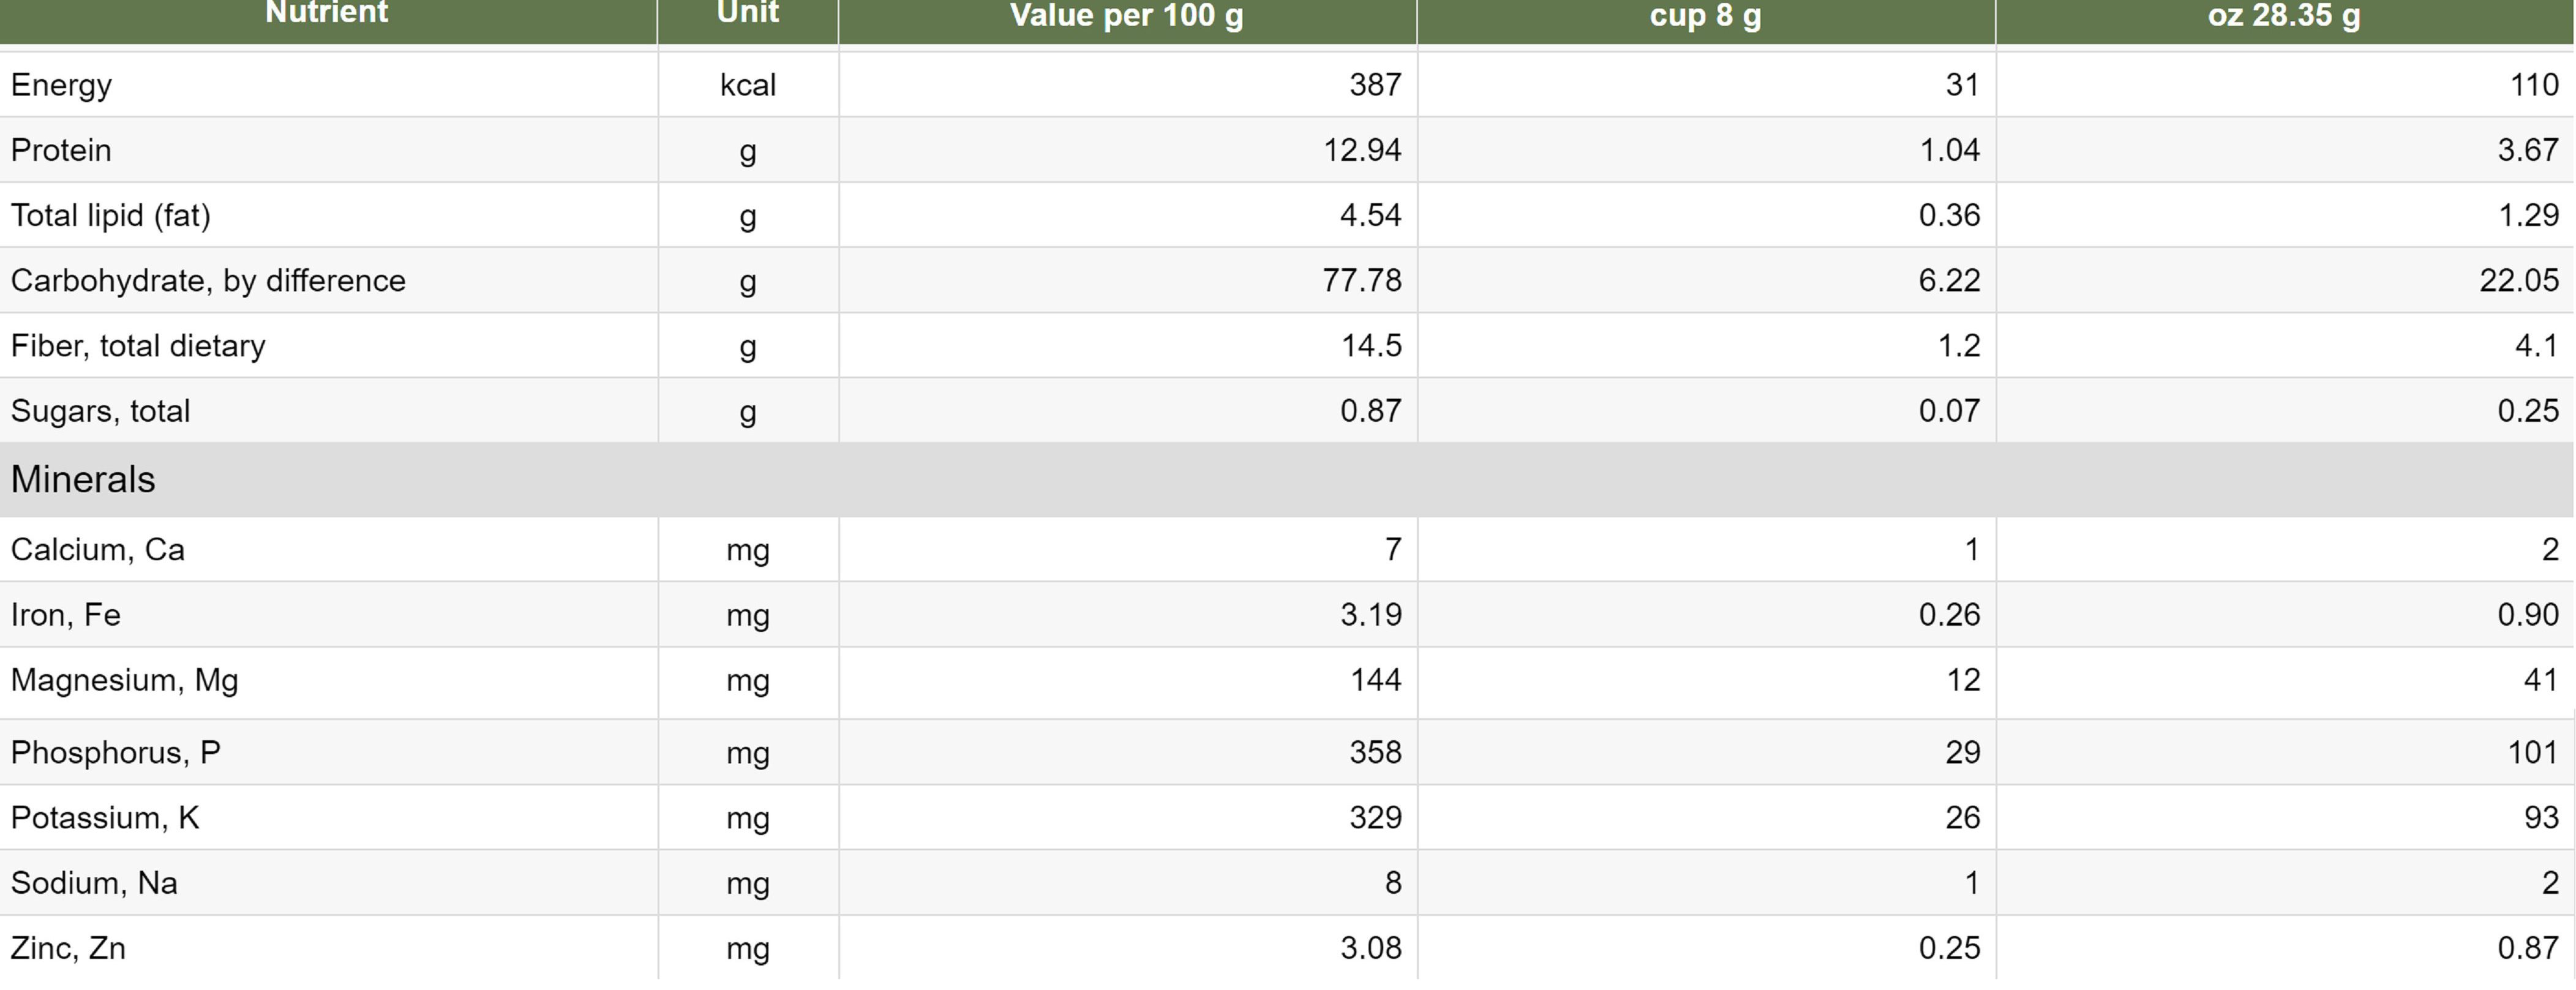Viewport: 2576px width, 990px height.
Task: Click the 387 kcal energy value
Action: tap(1375, 85)
